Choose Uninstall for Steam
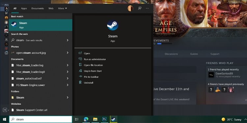 89,83
